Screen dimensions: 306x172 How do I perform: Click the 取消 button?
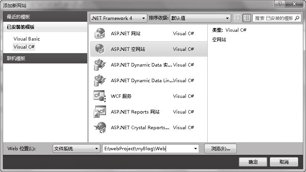(x=284, y=162)
